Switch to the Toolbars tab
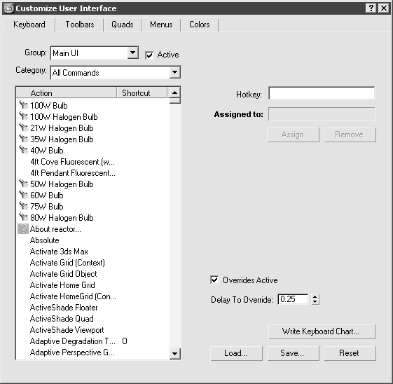 [80, 25]
